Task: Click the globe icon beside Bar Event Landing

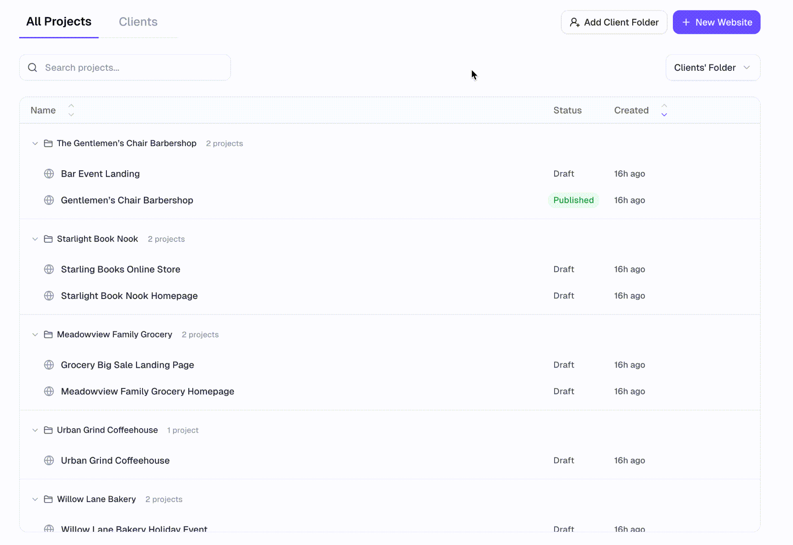Action: (x=49, y=173)
